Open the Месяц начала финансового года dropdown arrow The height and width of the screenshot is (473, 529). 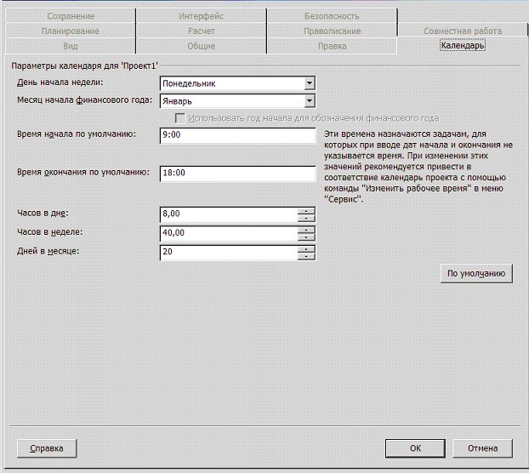click(310, 101)
